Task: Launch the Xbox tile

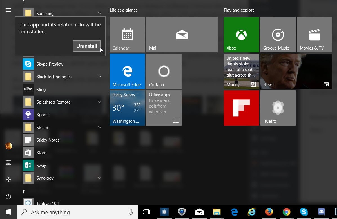Action: pos(241,35)
